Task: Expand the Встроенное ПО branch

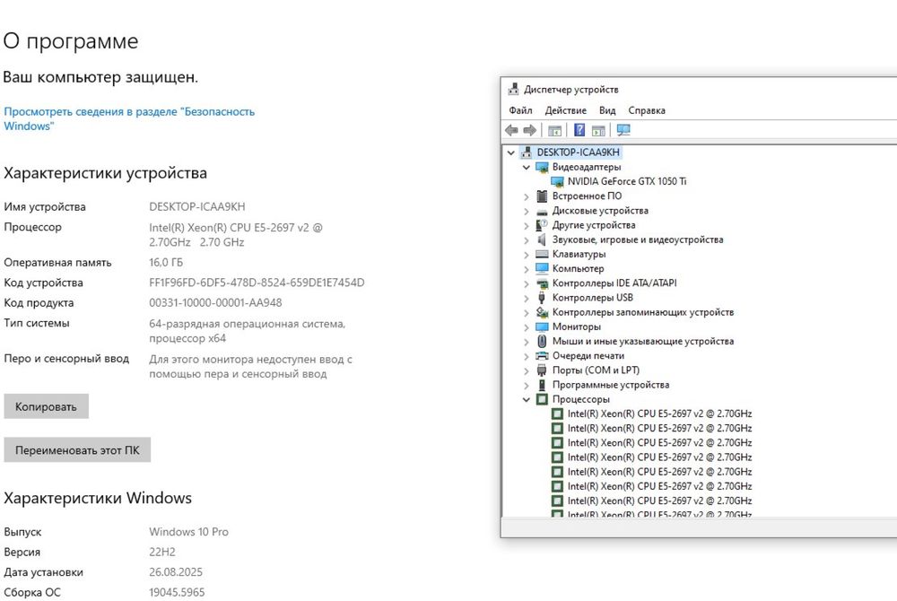Action: coord(527,196)
